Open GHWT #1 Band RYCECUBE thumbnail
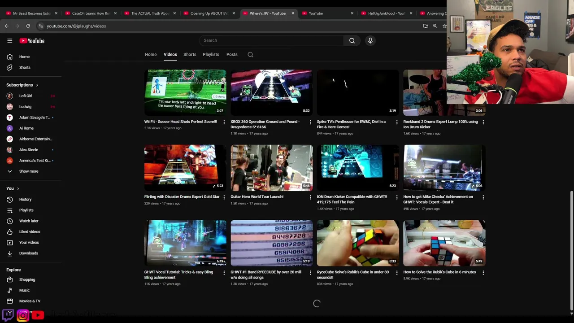574x323 pixels. [272, 243]
